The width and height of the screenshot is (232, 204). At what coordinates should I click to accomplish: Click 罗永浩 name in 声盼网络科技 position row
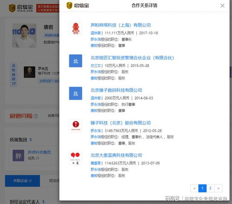click(96, 40)
